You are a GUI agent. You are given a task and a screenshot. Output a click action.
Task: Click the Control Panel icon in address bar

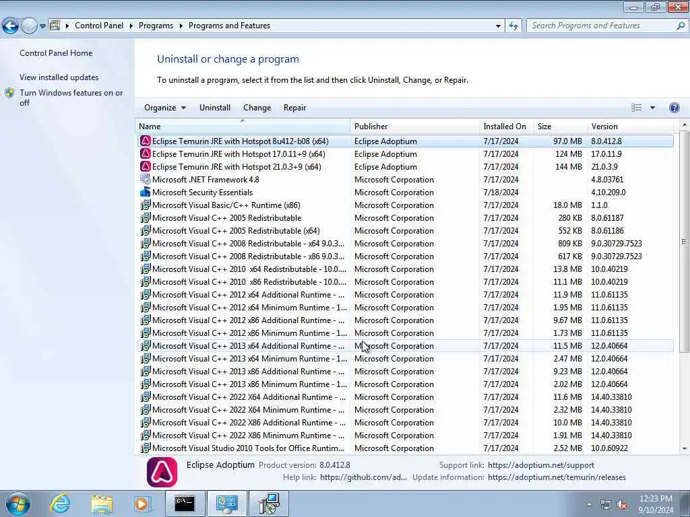tap(55, 26)
